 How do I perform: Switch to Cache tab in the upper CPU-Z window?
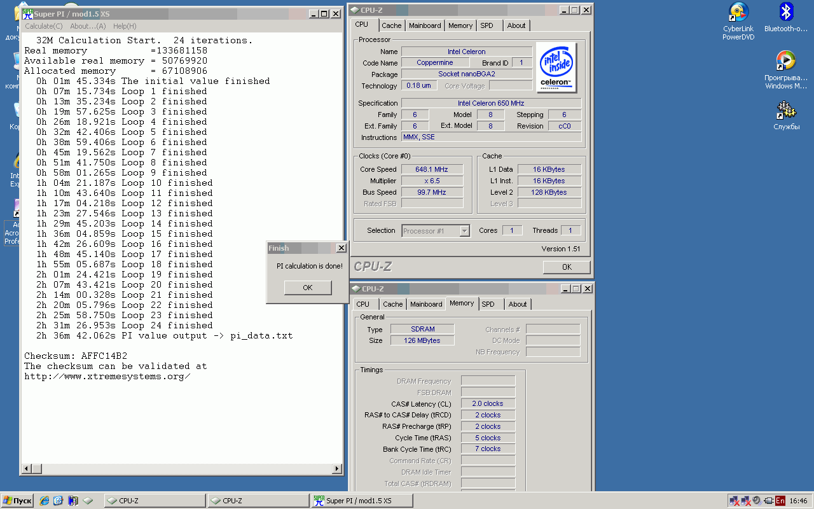coord(392,25)
